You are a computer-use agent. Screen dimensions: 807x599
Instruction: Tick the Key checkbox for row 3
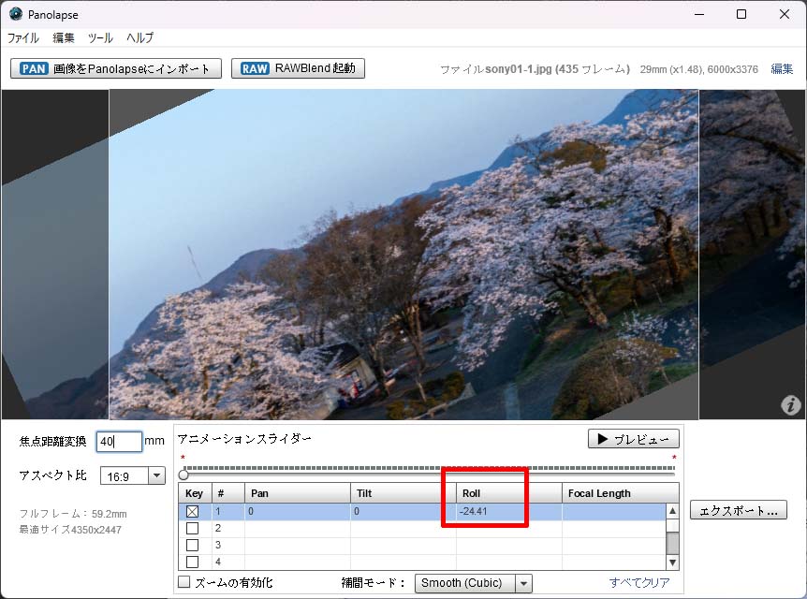[x=192, y=545]
